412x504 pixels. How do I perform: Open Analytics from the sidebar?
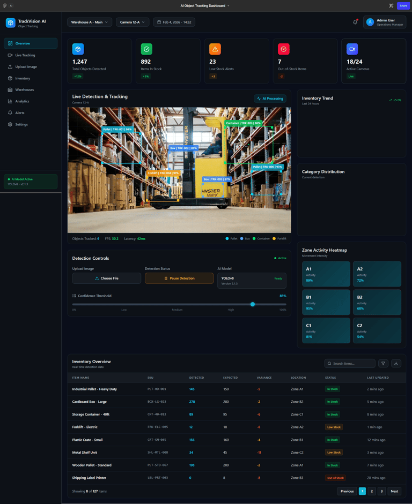click(22, 101)
